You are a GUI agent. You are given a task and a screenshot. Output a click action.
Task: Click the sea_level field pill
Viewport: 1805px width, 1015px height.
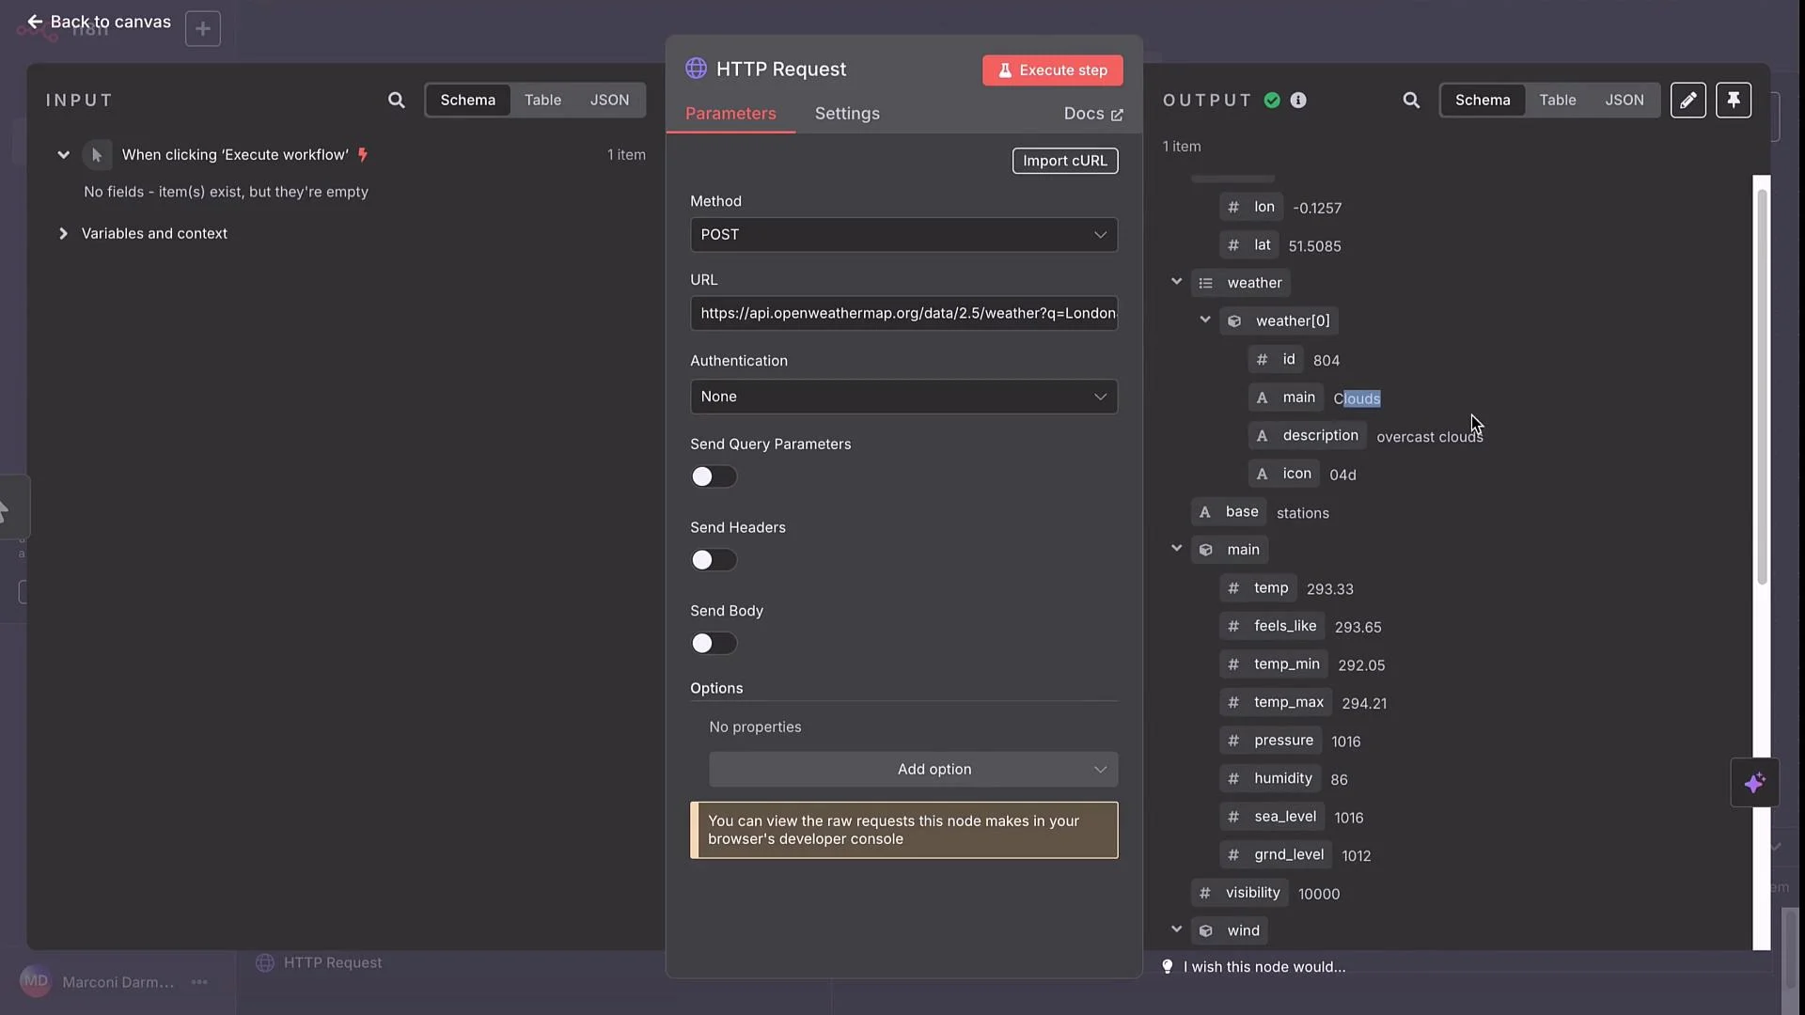[1272, 816]
